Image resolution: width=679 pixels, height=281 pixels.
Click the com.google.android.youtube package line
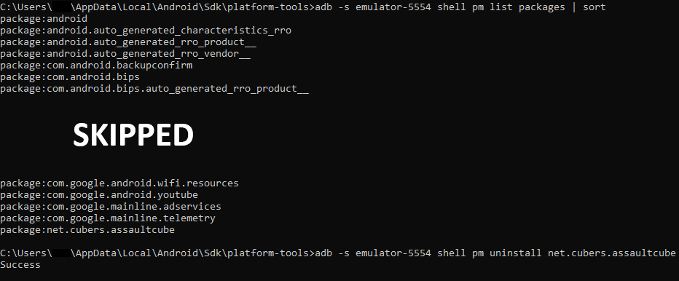point(99,195)
